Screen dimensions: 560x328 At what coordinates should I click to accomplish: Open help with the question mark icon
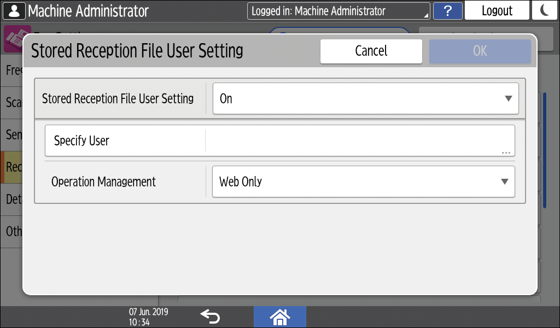tap(447, 11)
